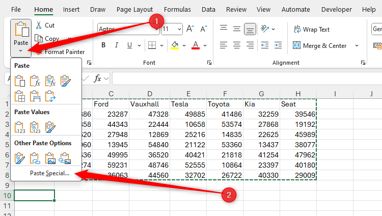Open fill color dropdown arrow
Viewport: 382px width, 216px height.
(x=184, y=45)
